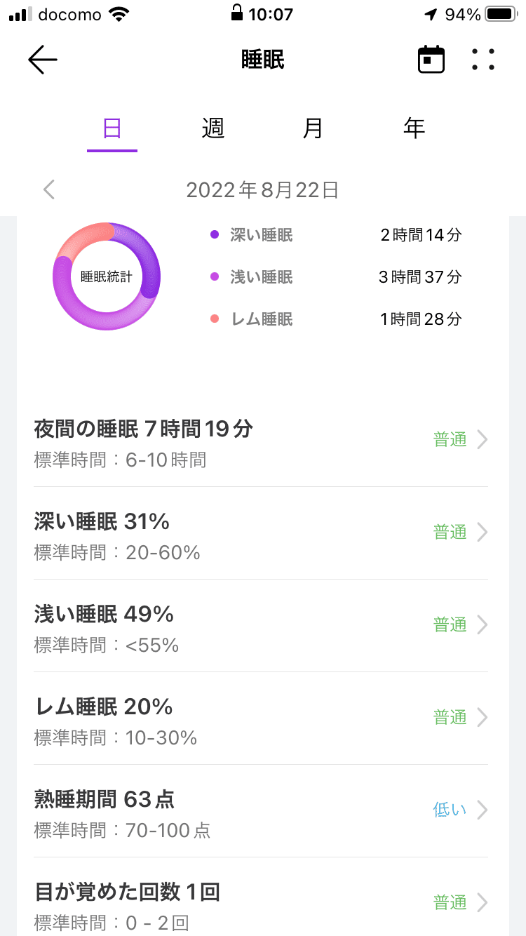Open the 熟睡期間 63点 row chevron

pos(482,810)
